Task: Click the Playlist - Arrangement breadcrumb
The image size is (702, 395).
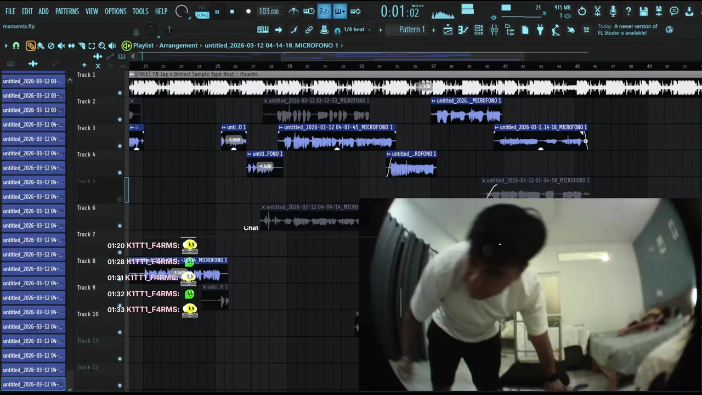Action: [x=165, y=46]
